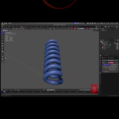Open the Particles properties tab

tap(100, 75)
